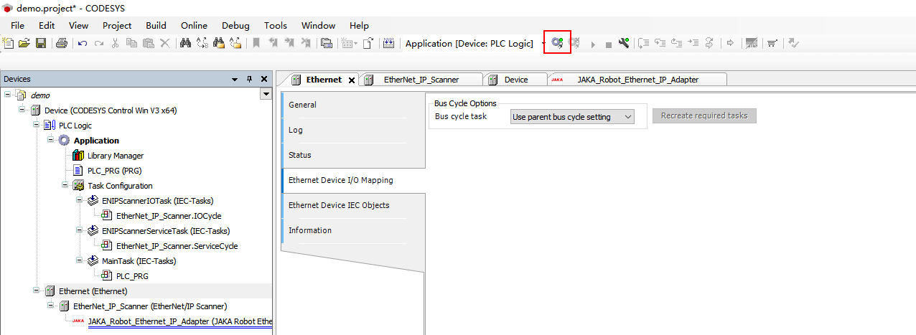This screenshot has width=916, height=335.
Task: Click the New file toolbar icon
Action: (x=9, y=43)
